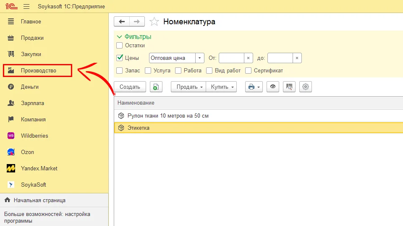Screen dimensions: 403x226
Task: Click the barcode scanner icon
Action: (289, 87)
